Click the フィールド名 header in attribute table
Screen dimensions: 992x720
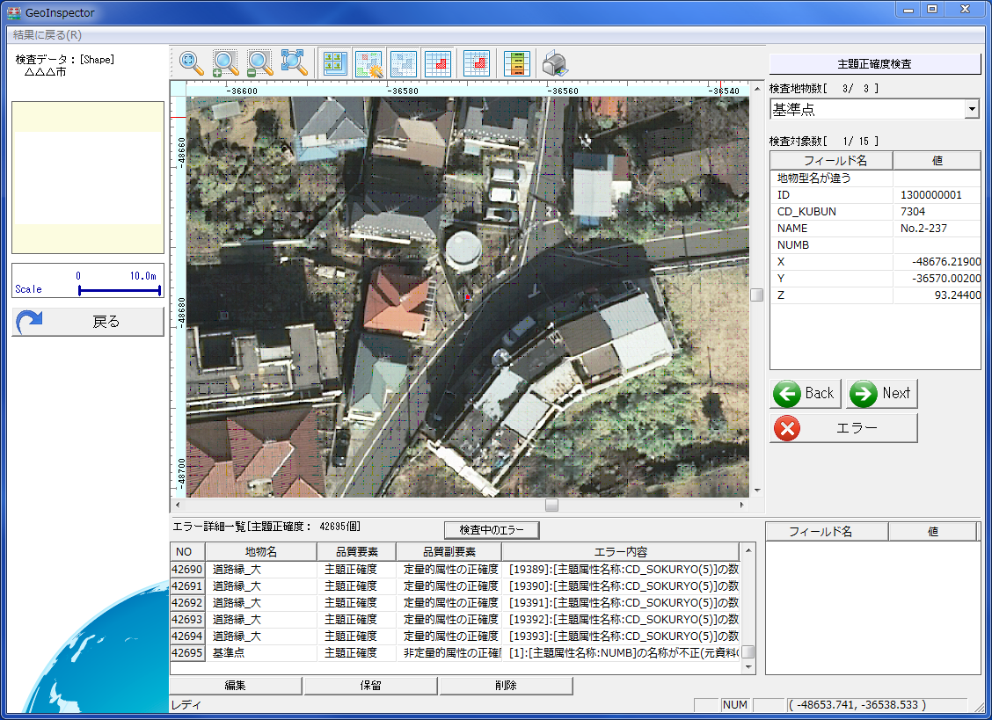point(832,161)
